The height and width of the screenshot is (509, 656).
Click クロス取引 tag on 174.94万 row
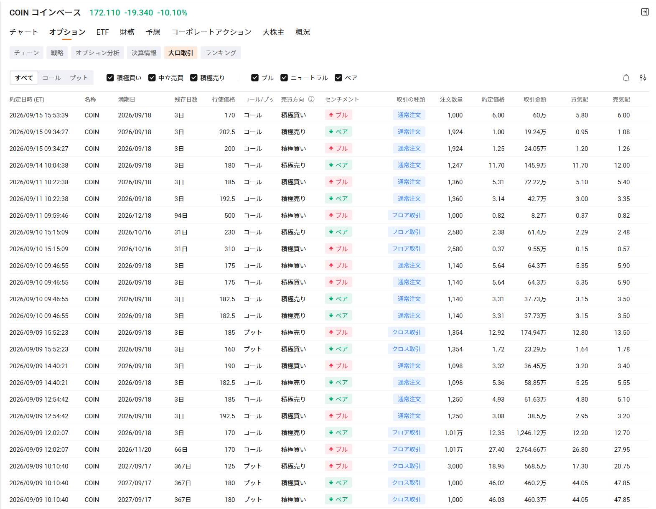(x=406, y=332)
